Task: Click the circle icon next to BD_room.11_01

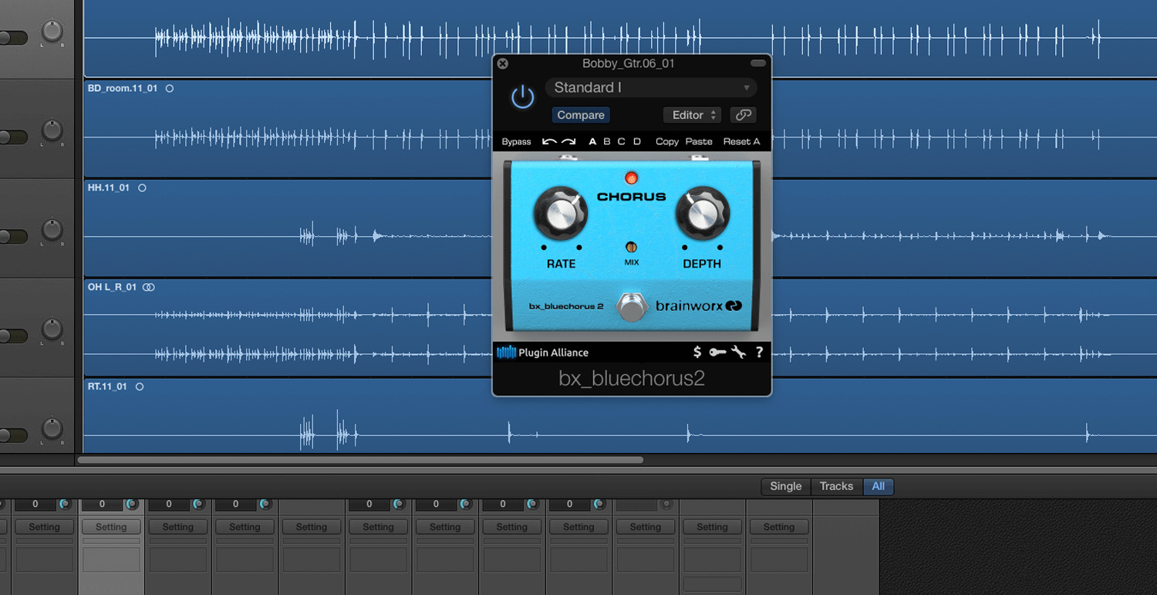Action: [x=170, y=89]
